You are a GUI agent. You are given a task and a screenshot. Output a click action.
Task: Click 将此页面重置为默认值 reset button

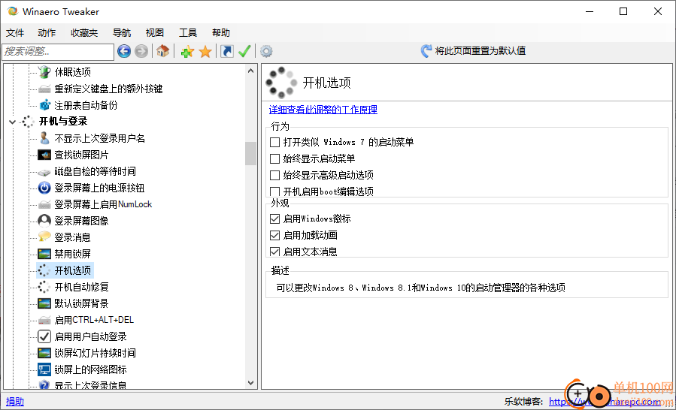(473, 51)
